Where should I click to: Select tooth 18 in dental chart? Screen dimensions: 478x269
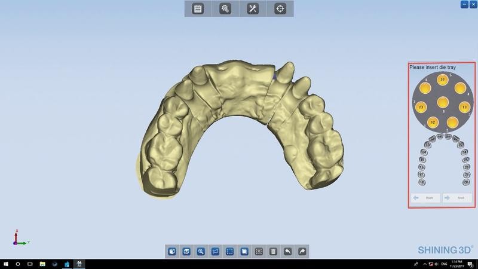point(422,182)
